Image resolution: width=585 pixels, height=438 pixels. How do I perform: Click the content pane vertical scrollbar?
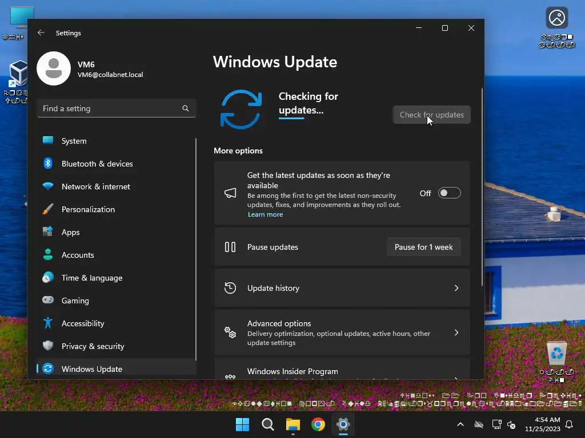pyautogui.click(x=482, y=186)
